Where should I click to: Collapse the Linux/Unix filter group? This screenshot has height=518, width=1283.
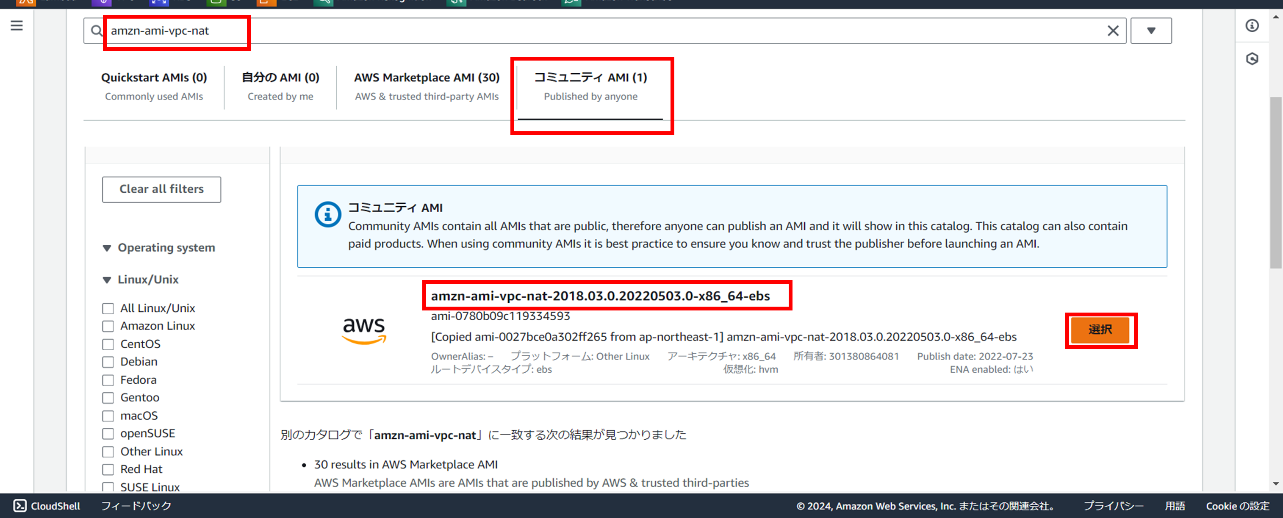click(x=107, y=280)
